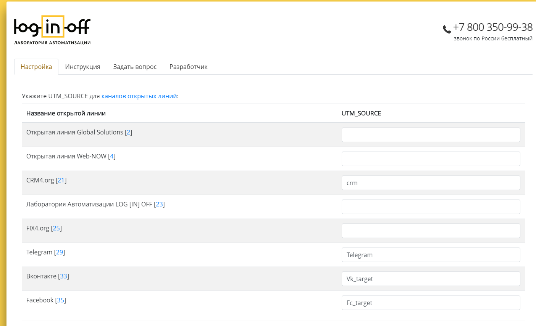Click the FIX4.org ID 25 link
Image resolution: width=536 pixels, height=326 pixels.
coord(56,228)
